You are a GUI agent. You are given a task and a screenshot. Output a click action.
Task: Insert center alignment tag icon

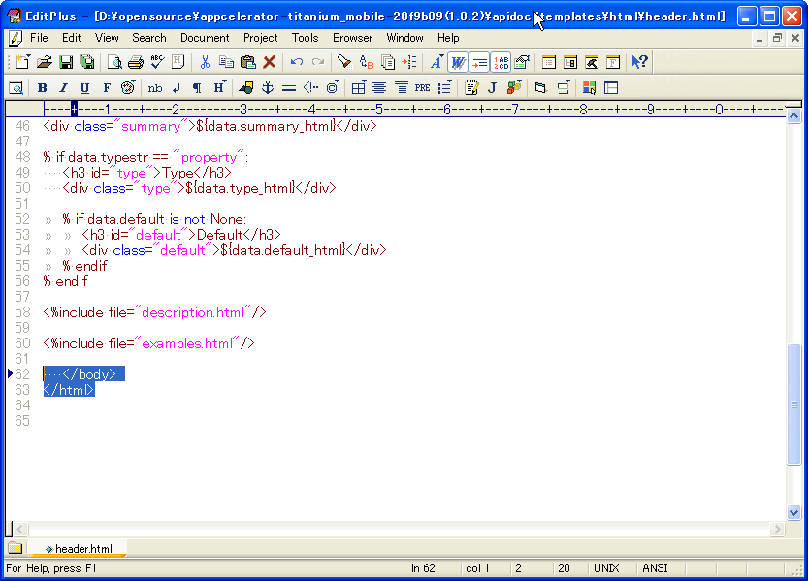379,88
